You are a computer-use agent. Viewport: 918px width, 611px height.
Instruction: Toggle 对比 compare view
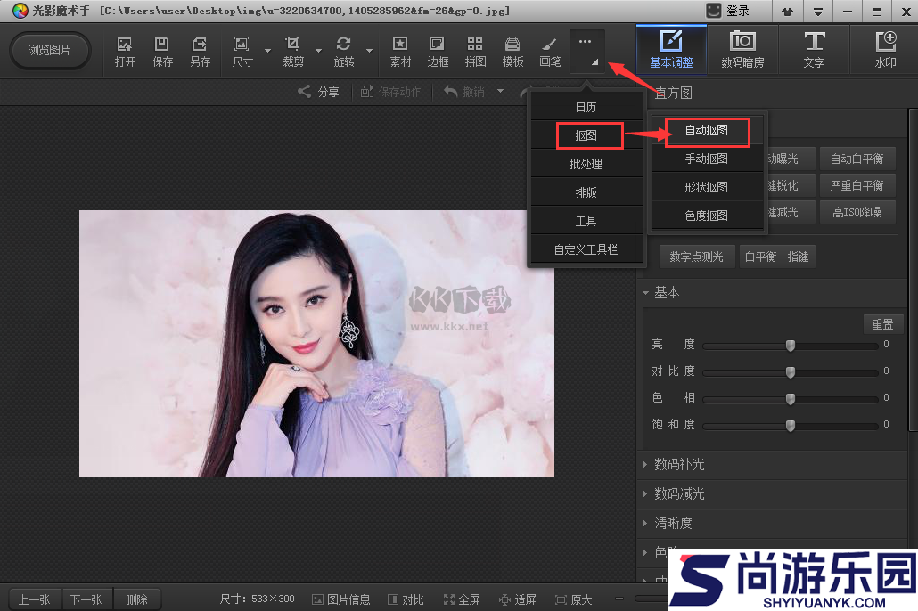tap(406, 599)
